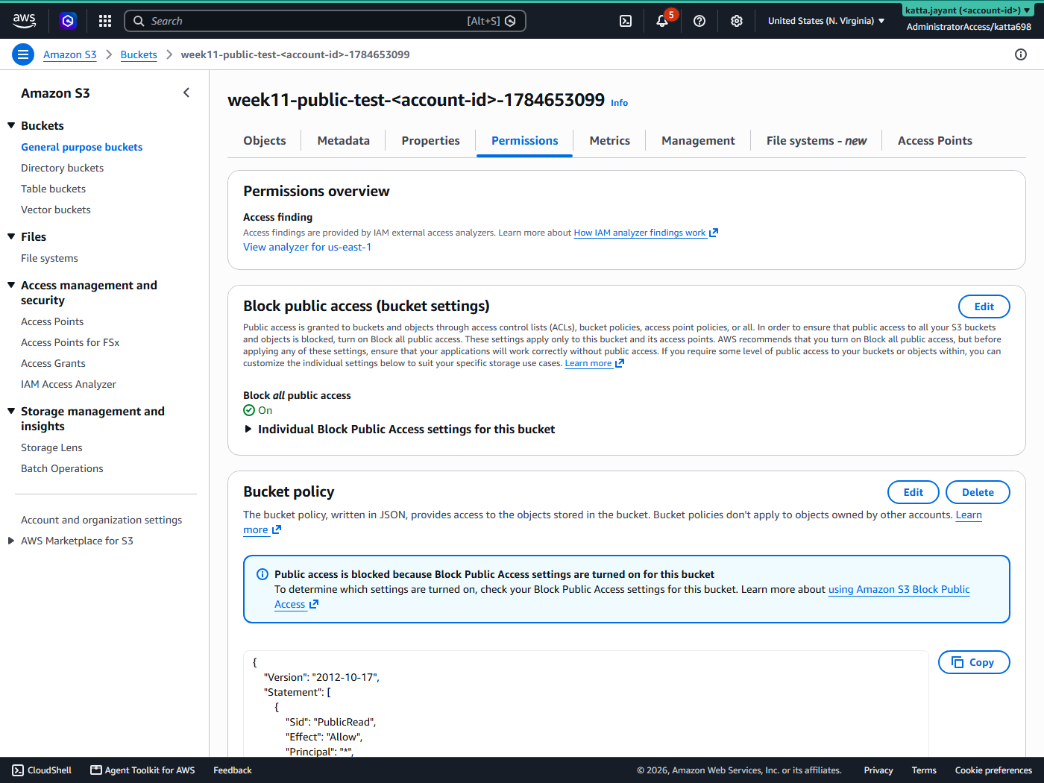The height and width of the screenshot is (783, 1044).
Task: Go to the Buckets breadcrumb
Action: pyautogui.click(x=139, y=54)
